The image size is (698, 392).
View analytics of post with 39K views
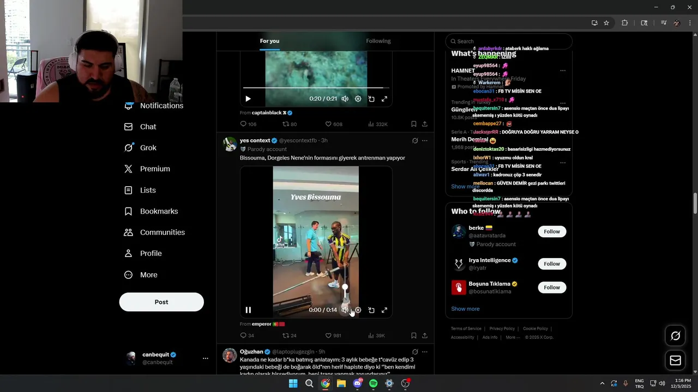[x=377, y=335]
